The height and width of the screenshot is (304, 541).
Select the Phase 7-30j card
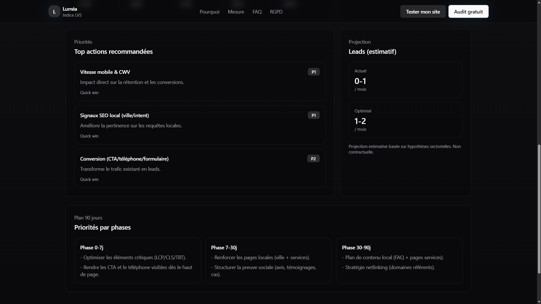(x=268, y=261)
